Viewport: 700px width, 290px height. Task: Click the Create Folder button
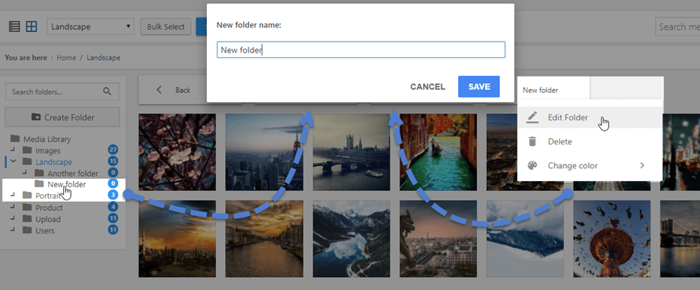coord(62,117)
